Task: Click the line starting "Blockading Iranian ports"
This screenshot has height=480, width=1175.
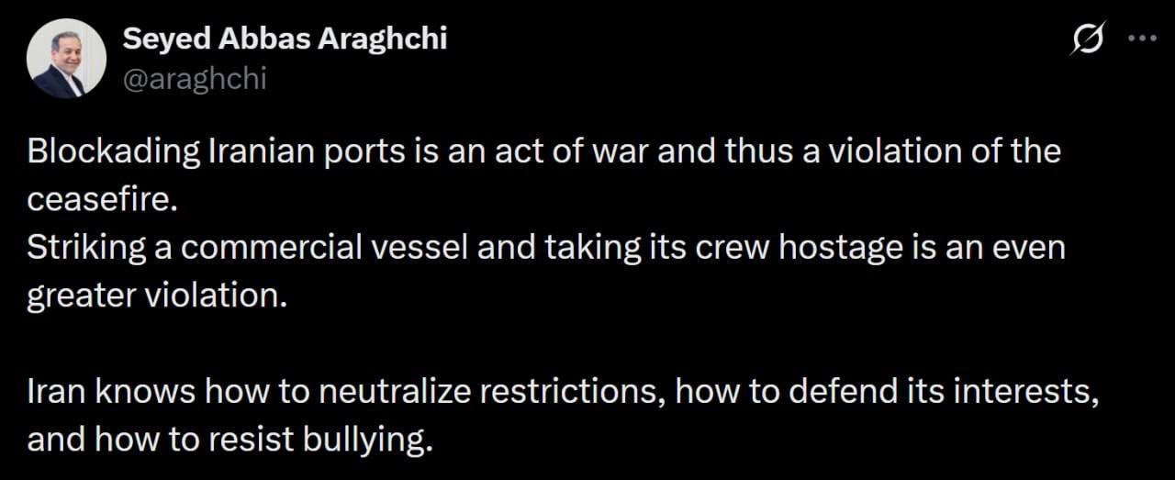Action: 543,151
